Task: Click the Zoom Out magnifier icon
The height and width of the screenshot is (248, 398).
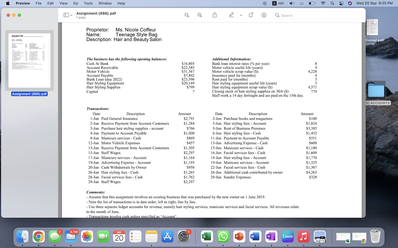Action: click(x=187, y=15)
